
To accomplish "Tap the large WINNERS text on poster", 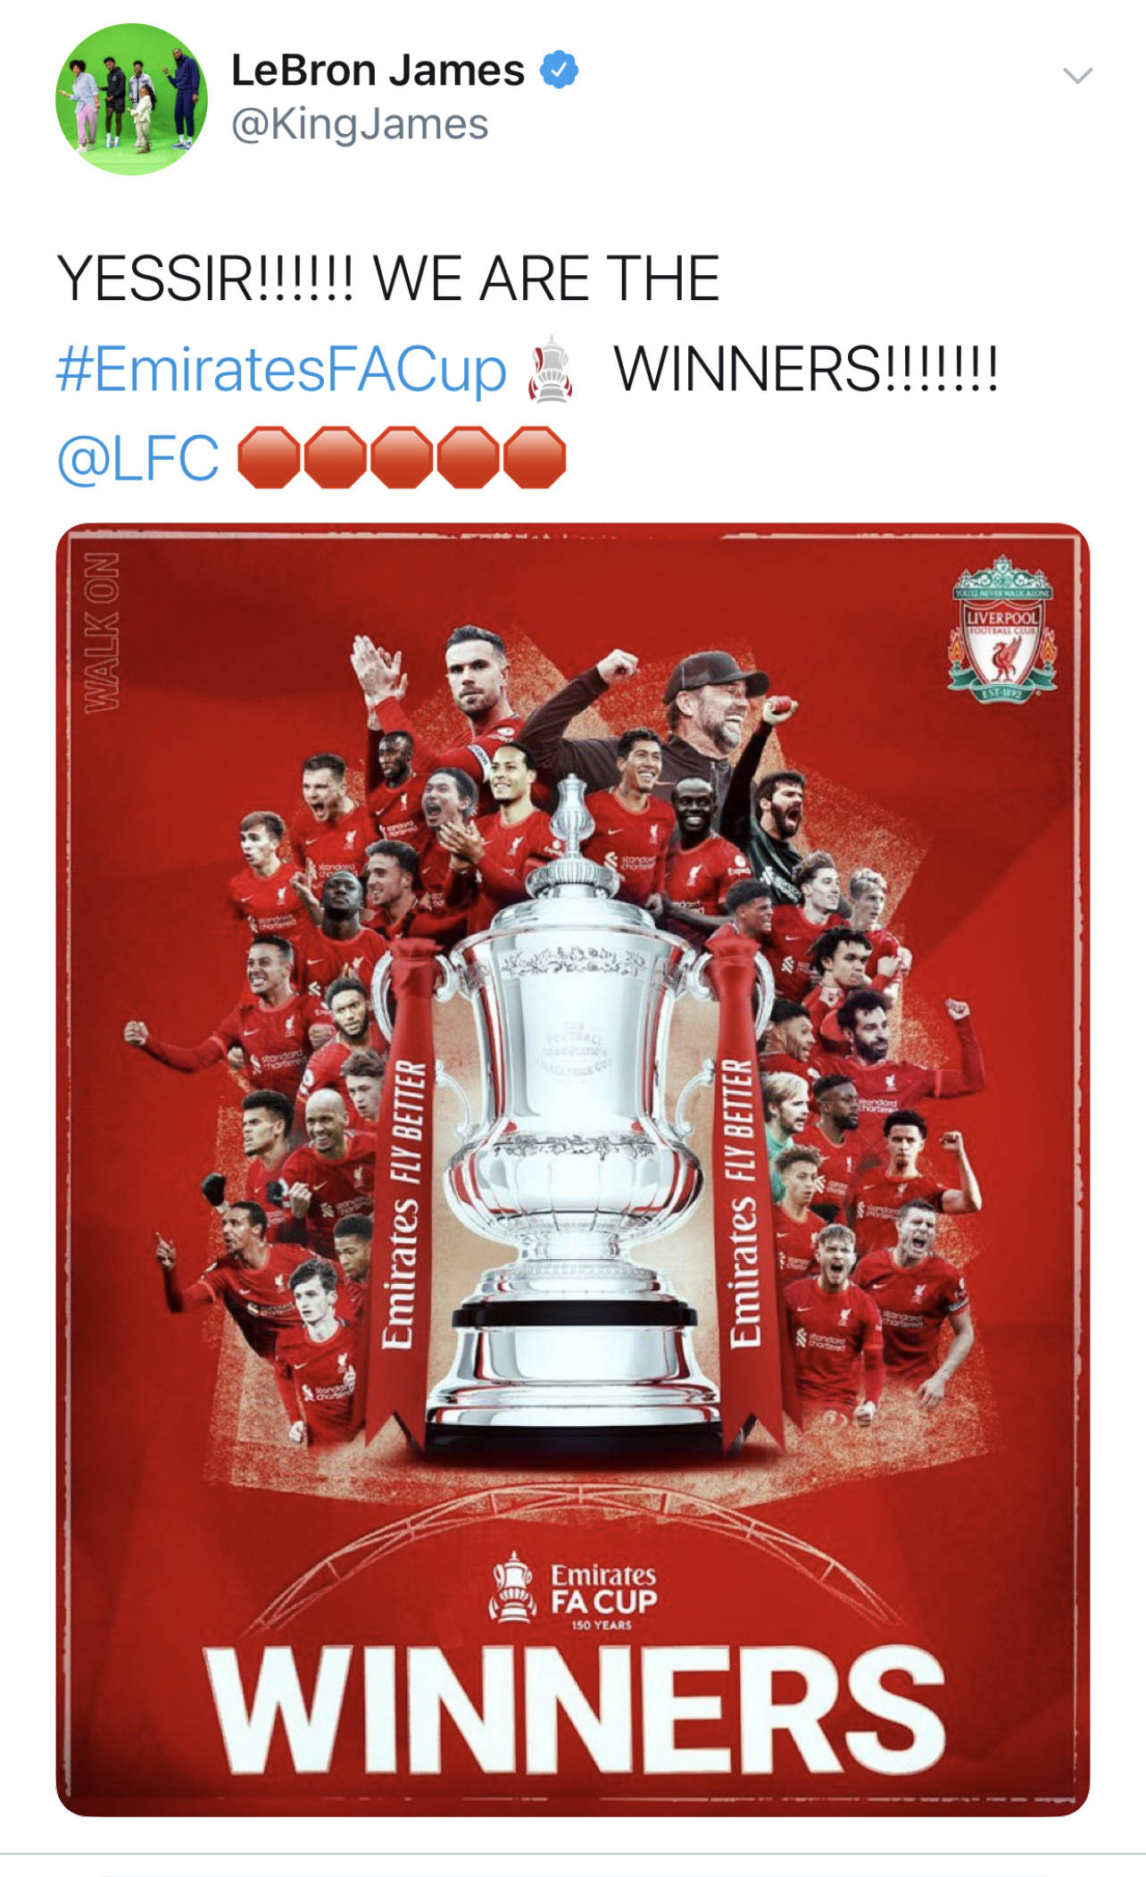I will point(573,1711).
